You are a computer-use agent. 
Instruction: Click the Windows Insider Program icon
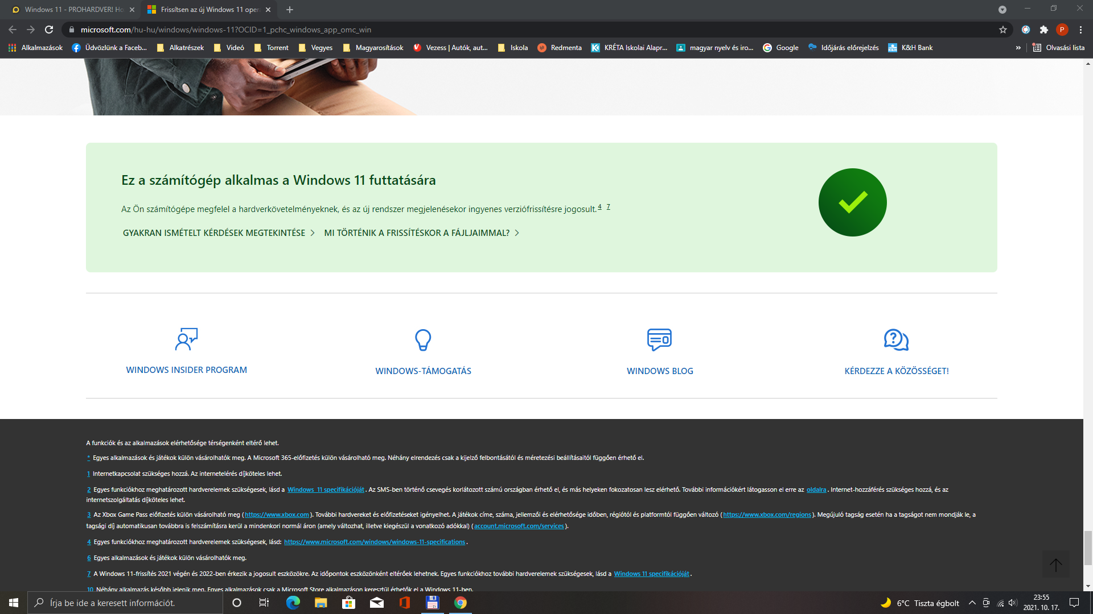coord(186,339)
